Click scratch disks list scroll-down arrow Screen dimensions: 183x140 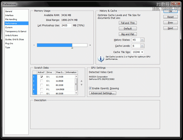76,93
